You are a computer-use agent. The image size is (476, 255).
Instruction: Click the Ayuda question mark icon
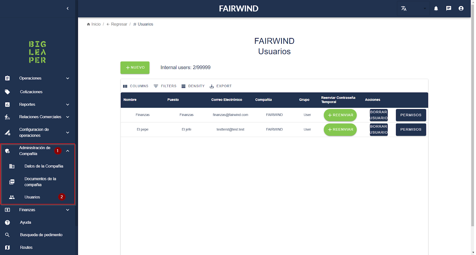[7, 222]
